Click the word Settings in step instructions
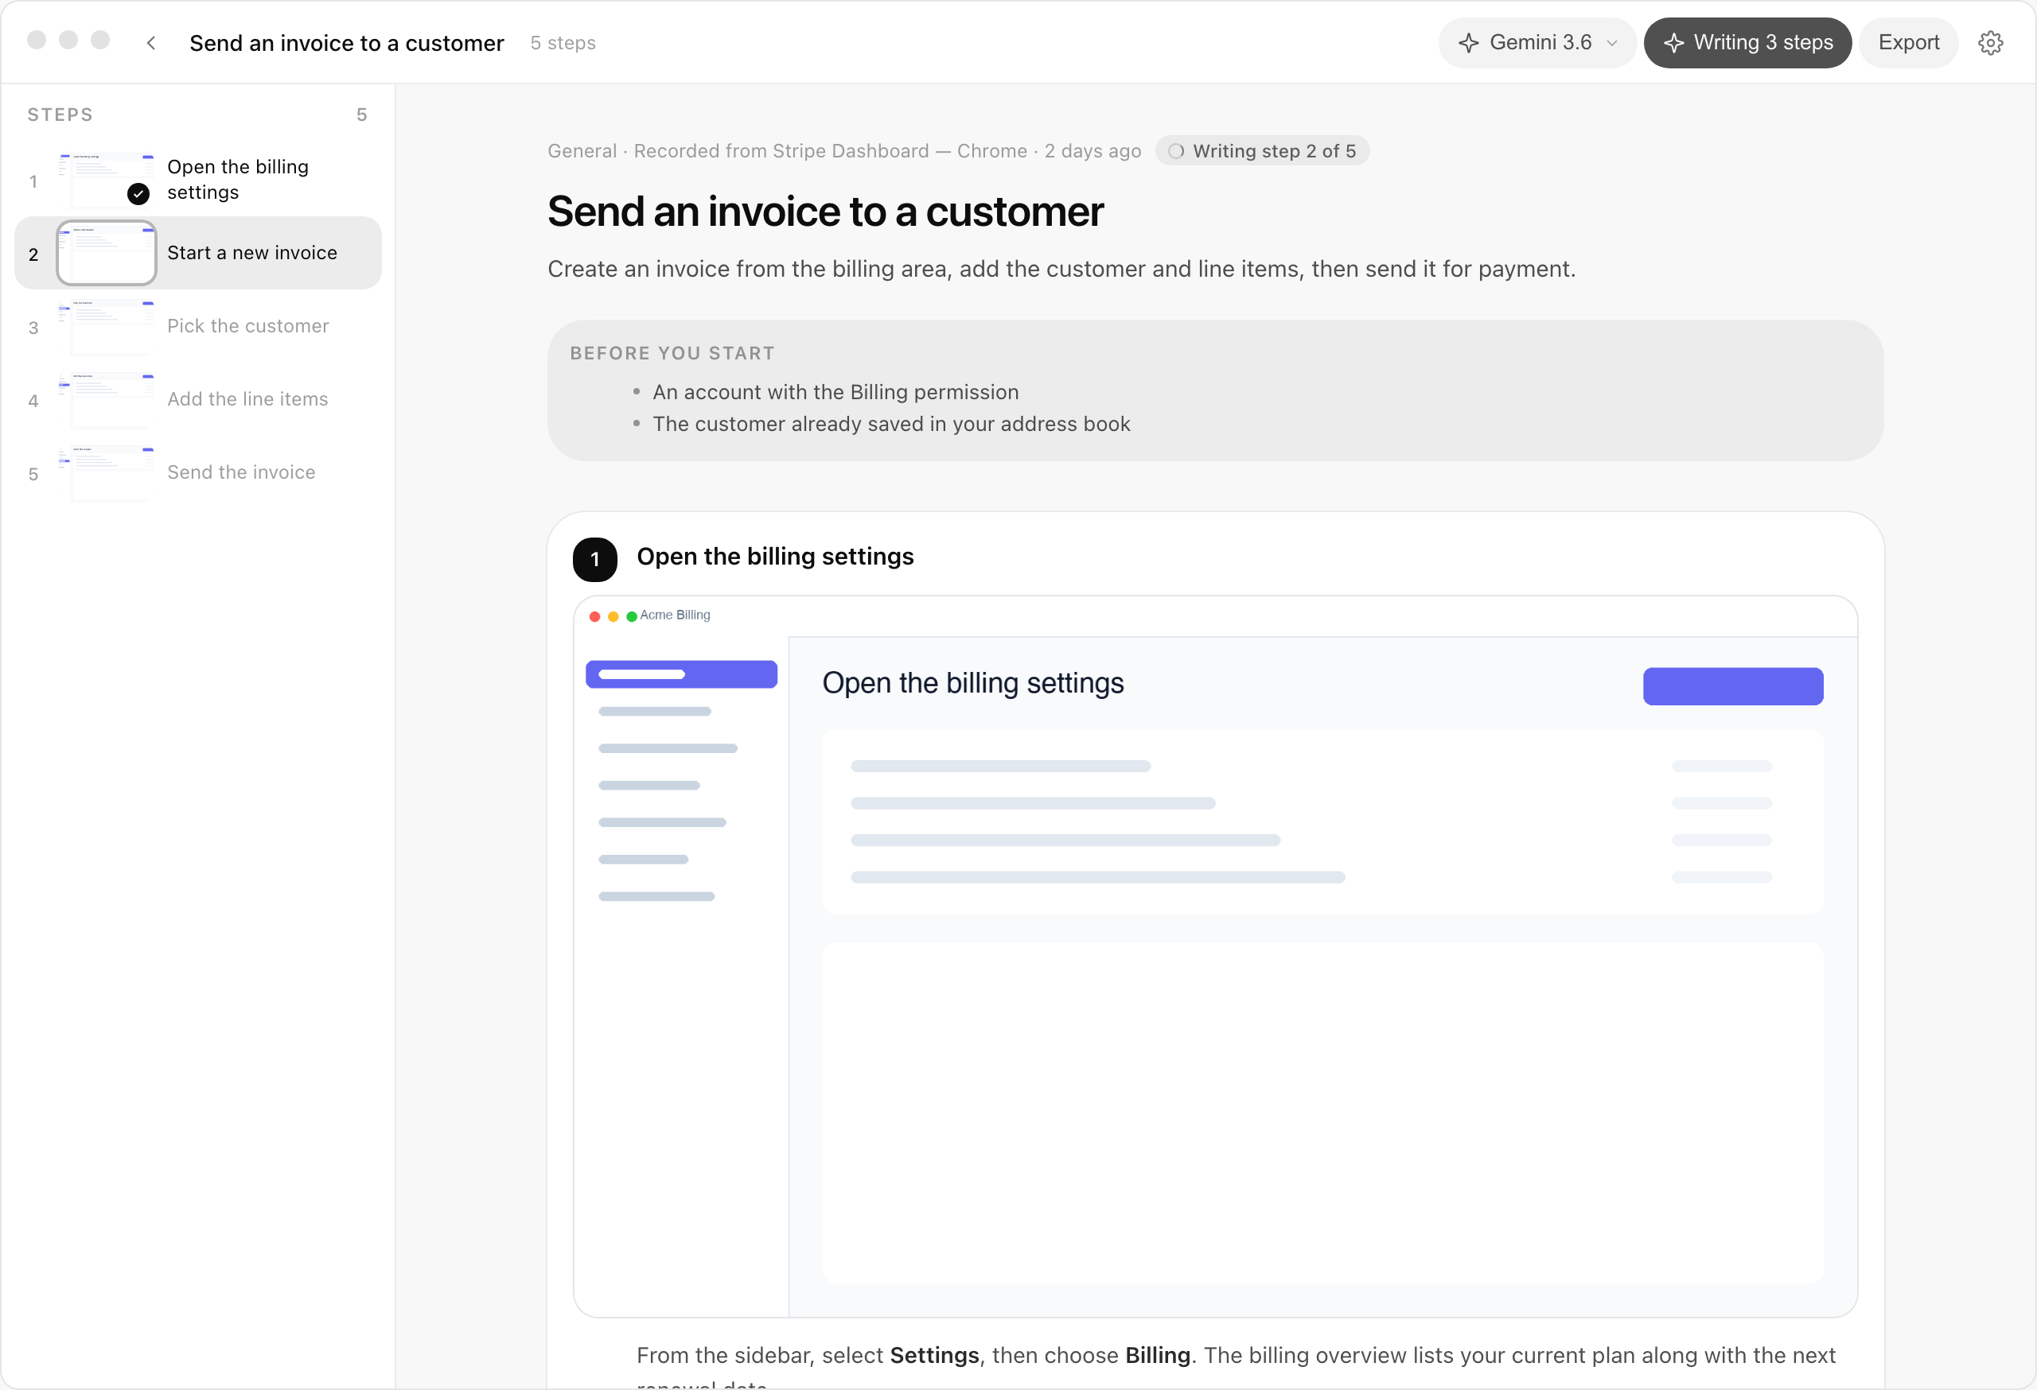This screenshot has height=1390, width=2037. click(934, 1356)
